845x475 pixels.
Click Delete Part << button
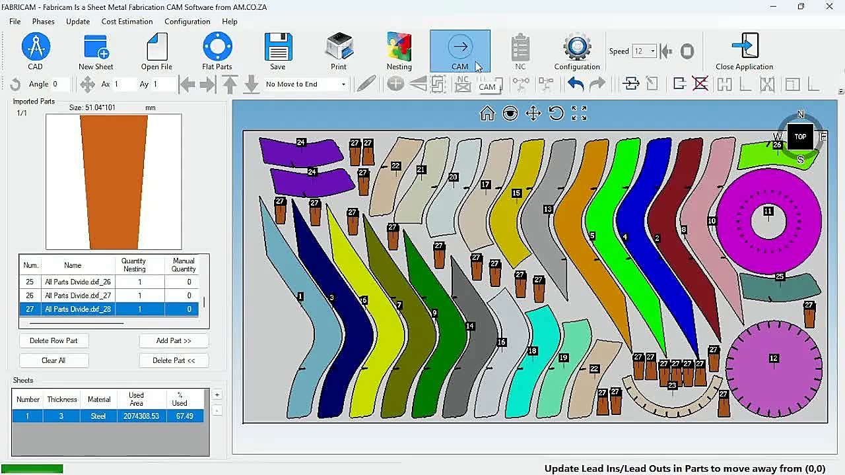click(x=174, y=360)
